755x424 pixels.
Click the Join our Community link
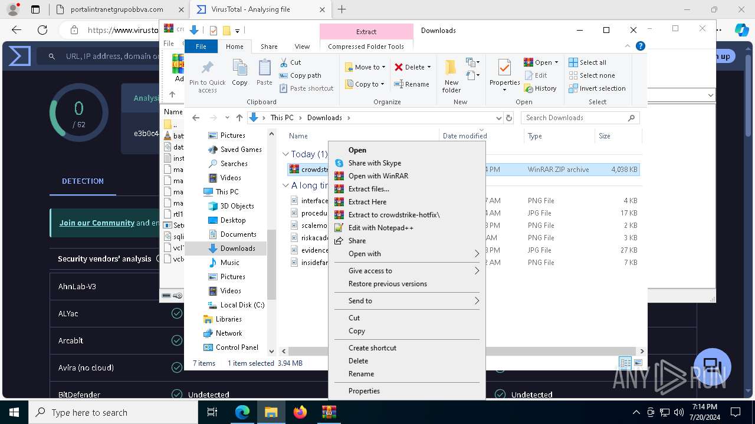(97, 223)
